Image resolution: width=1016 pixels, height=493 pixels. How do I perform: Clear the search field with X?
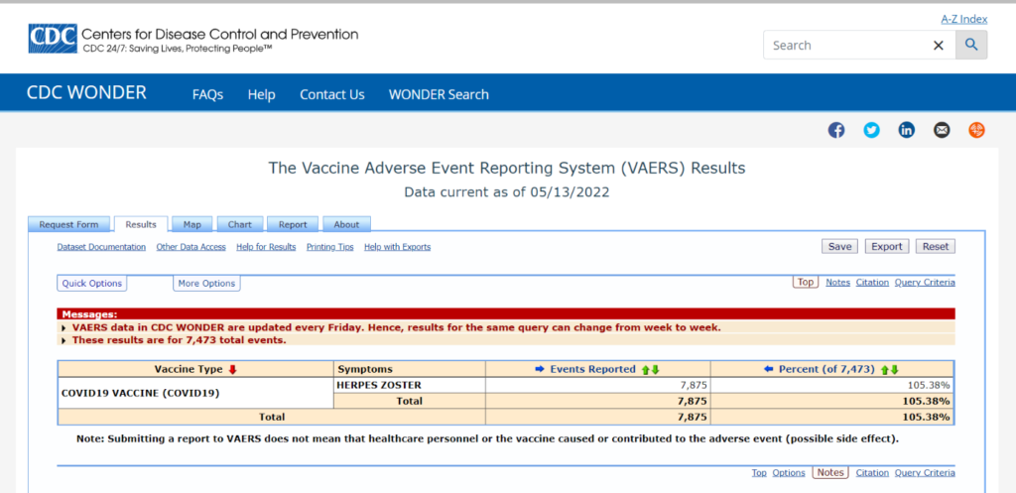939,46
